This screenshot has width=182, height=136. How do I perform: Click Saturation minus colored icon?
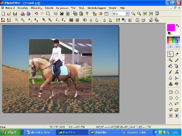click(44, 20)
